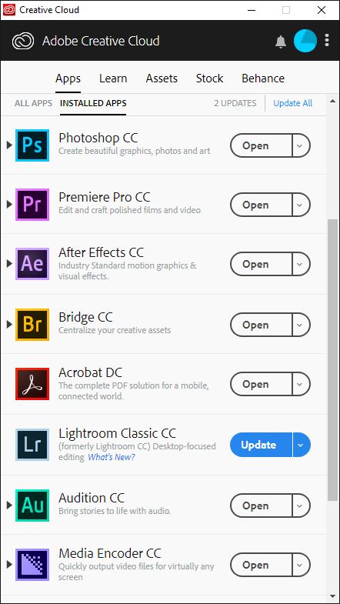This screenshot has width=340, height=604.
Task: Click the Lightroom Classic CC icon
Action: pyautogui.click(x=32, y=445)
